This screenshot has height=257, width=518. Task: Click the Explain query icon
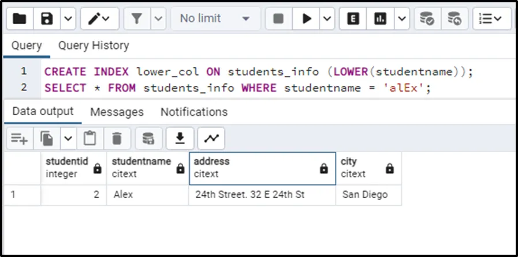(x=353, y=19)
